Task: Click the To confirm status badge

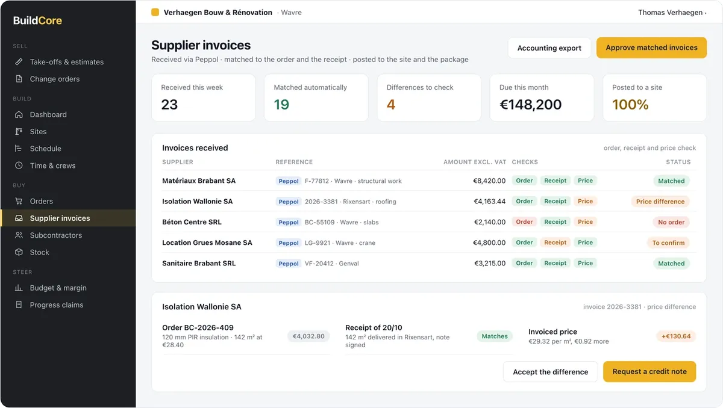Action: [668, 243]
